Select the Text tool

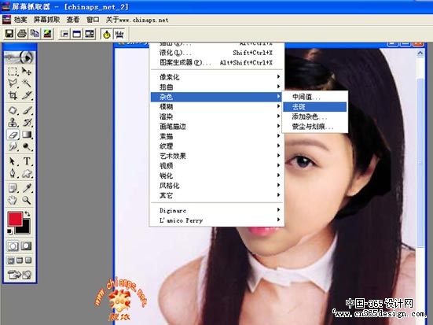point(27,161)
